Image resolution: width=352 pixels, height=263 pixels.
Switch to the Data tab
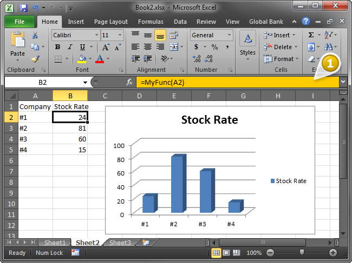point(180,22)
